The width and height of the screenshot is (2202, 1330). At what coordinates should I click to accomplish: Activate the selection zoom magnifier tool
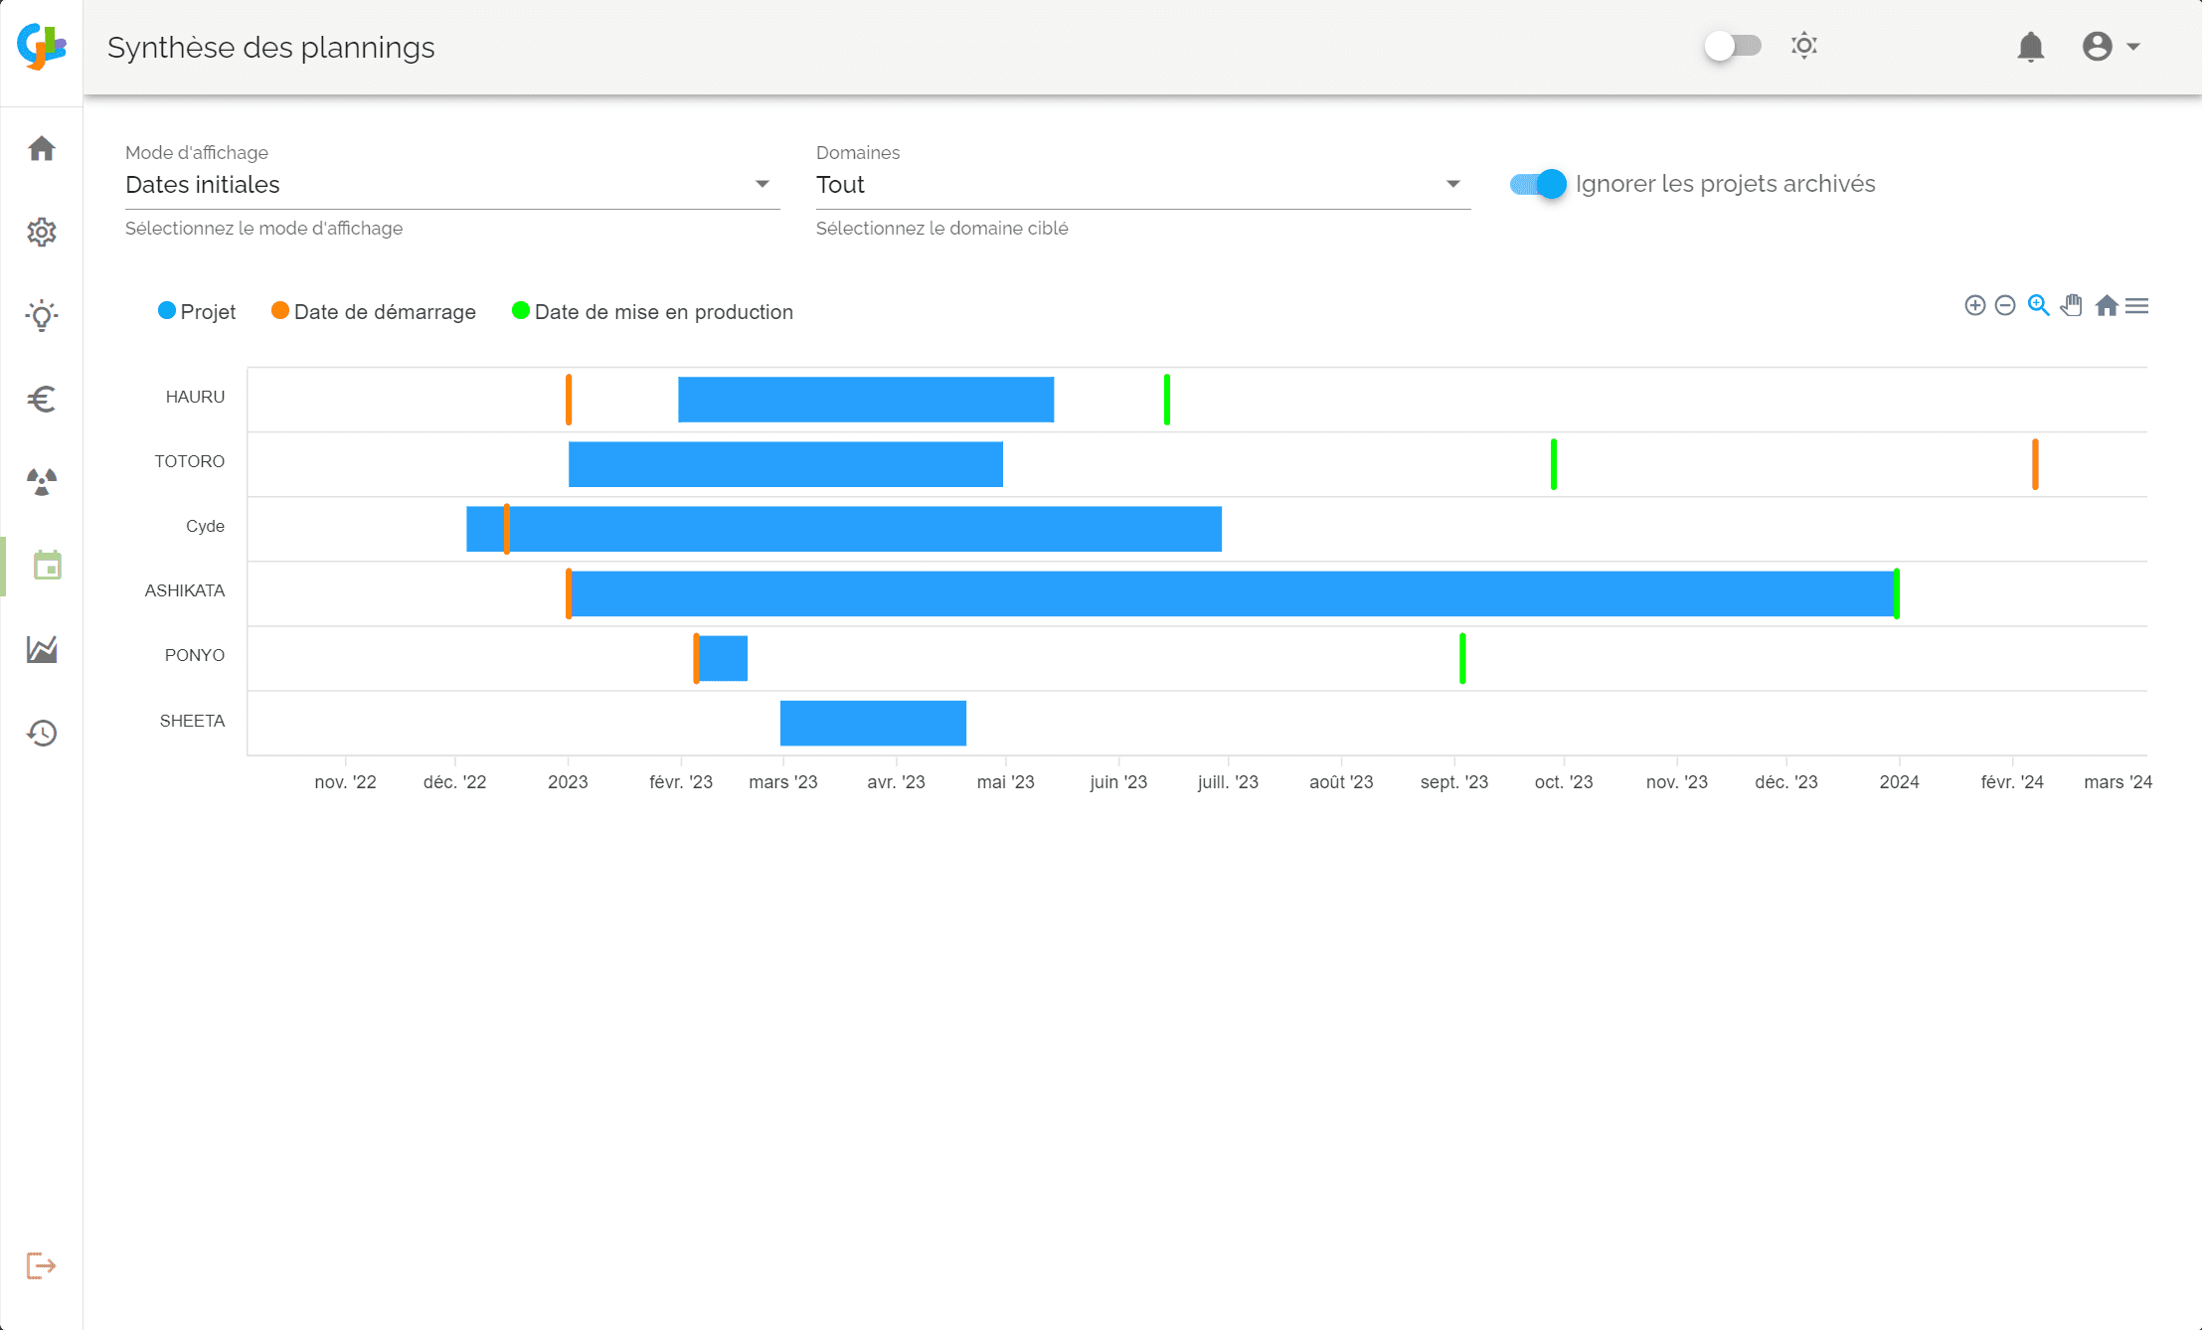coord(2039,306)
